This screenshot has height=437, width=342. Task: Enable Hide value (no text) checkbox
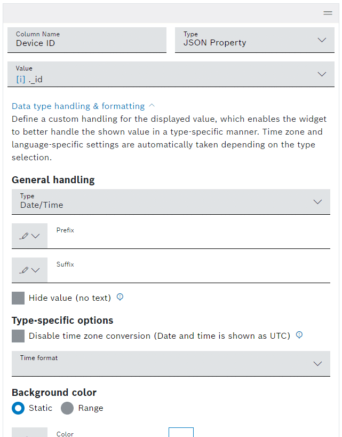[18, 298]
